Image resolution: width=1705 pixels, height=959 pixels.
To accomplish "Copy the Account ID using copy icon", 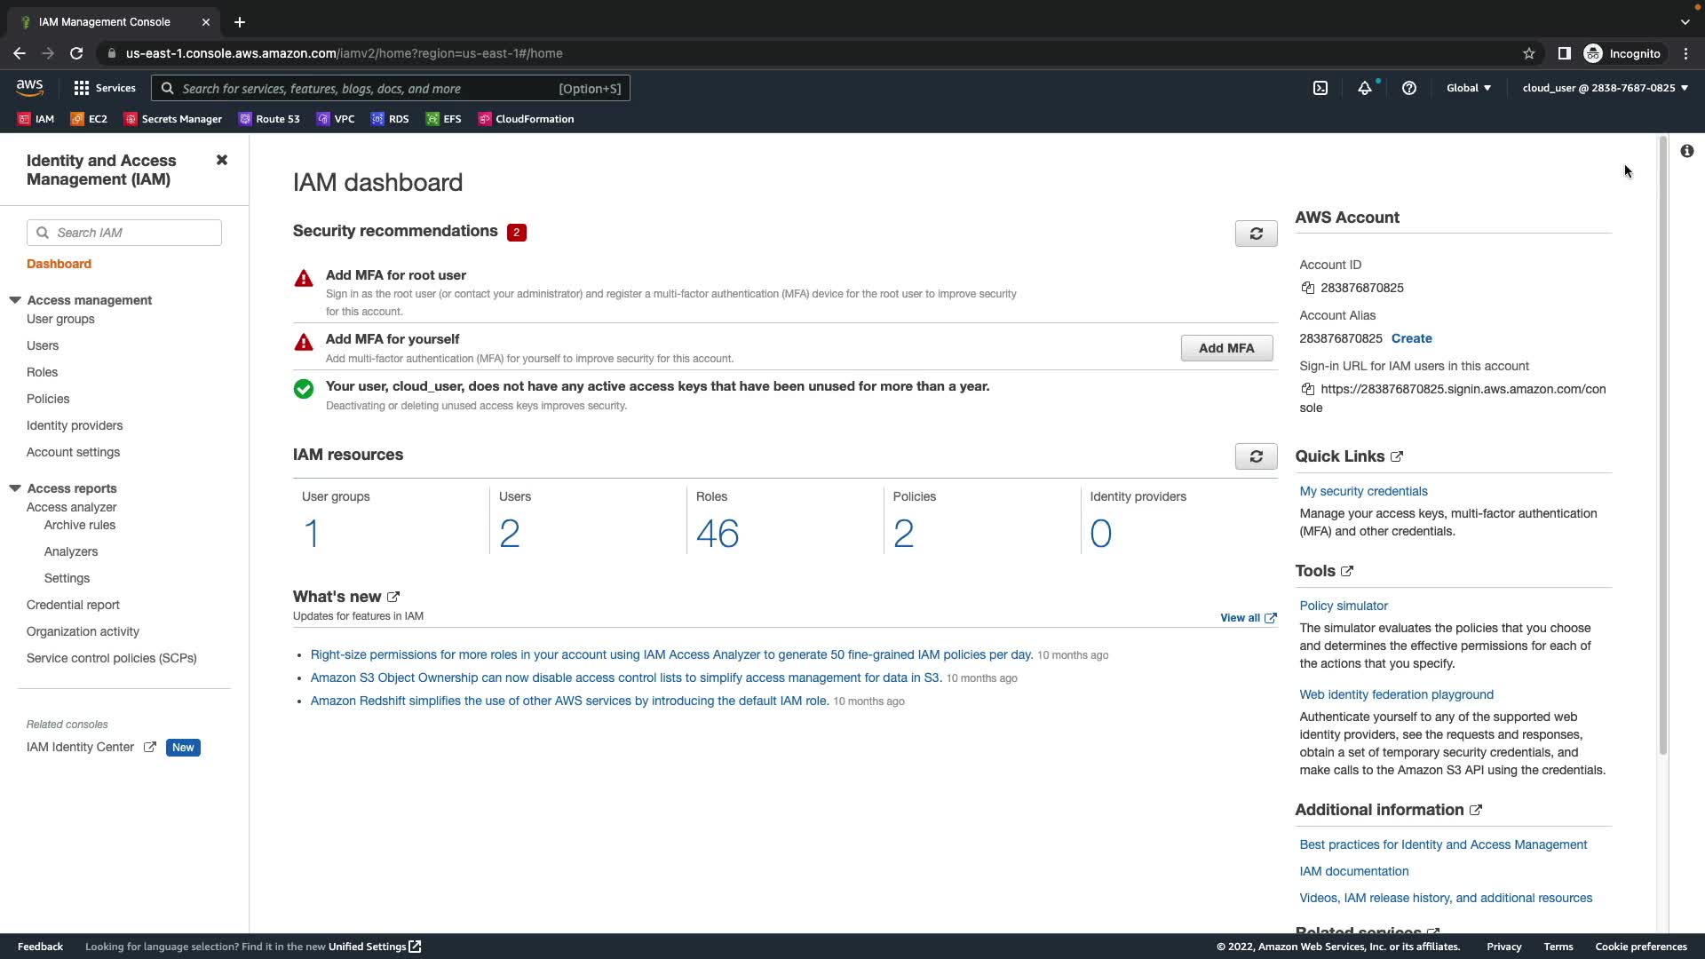I will [1307, 288].
